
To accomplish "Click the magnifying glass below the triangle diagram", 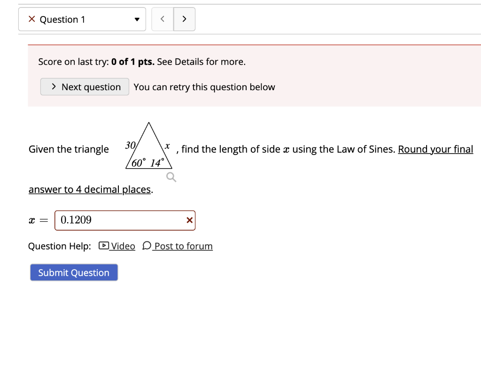I will (171, 177).
